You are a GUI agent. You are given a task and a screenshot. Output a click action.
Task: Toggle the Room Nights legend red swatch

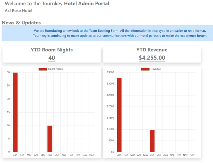click(43, 69)
